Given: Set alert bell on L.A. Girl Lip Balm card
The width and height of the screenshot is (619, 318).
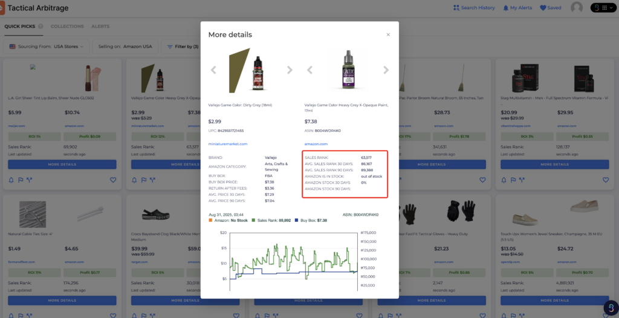Looking at the screenshot, I should pos(11,180).
